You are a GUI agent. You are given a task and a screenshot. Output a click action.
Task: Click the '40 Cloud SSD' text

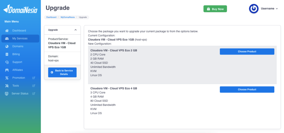pos(99,63)
